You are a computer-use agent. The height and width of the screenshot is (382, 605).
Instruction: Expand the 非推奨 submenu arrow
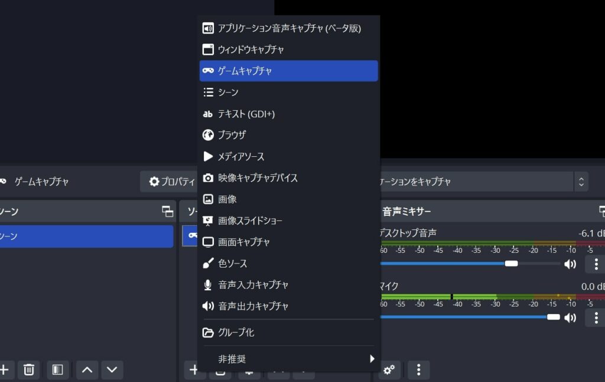[372, 359]
